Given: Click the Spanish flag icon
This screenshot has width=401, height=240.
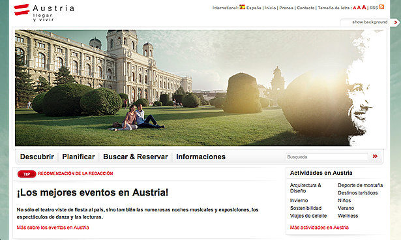Looking at the screenshot, I should point(242,7).
